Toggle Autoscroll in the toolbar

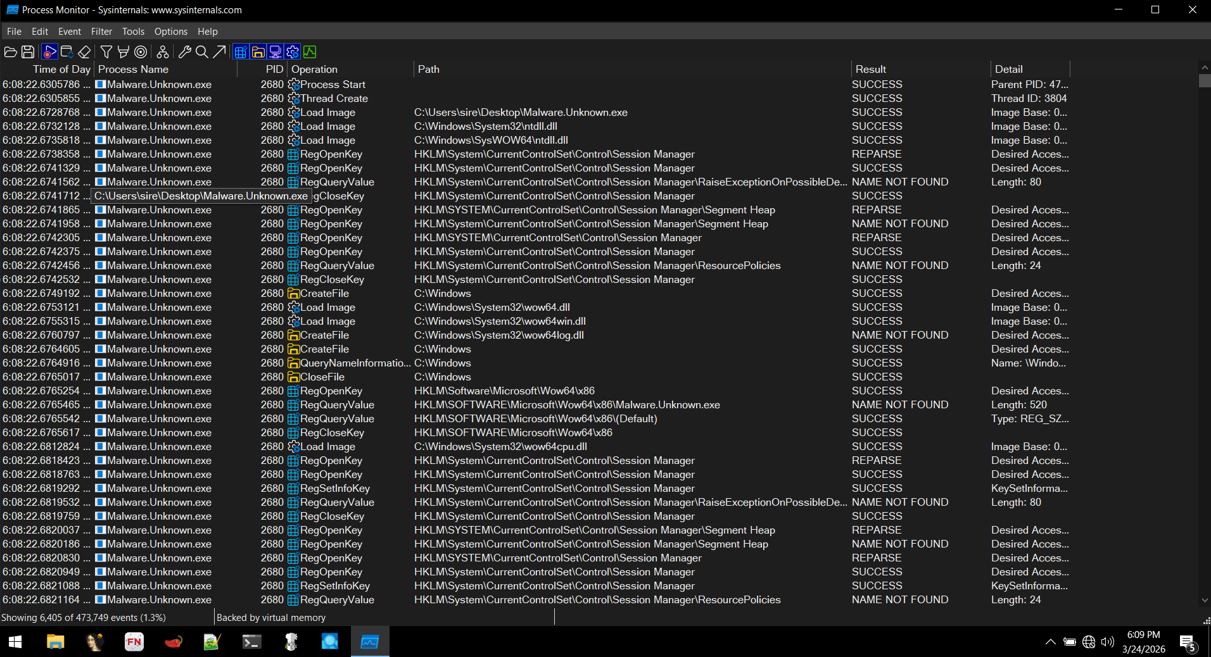pos(67,52)
